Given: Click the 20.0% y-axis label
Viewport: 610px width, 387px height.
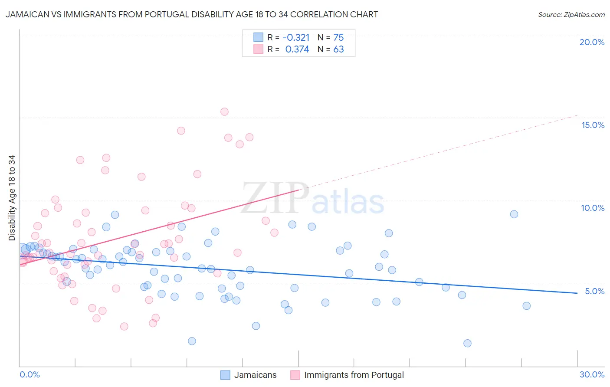Looking at the screenshot, I should point(592,42).
